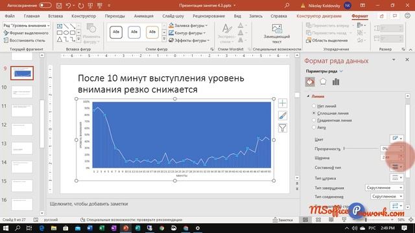The height and width of the screenshot is (233, 415).
Task: Switch to the Главная tab
Action: pos(32,16)
